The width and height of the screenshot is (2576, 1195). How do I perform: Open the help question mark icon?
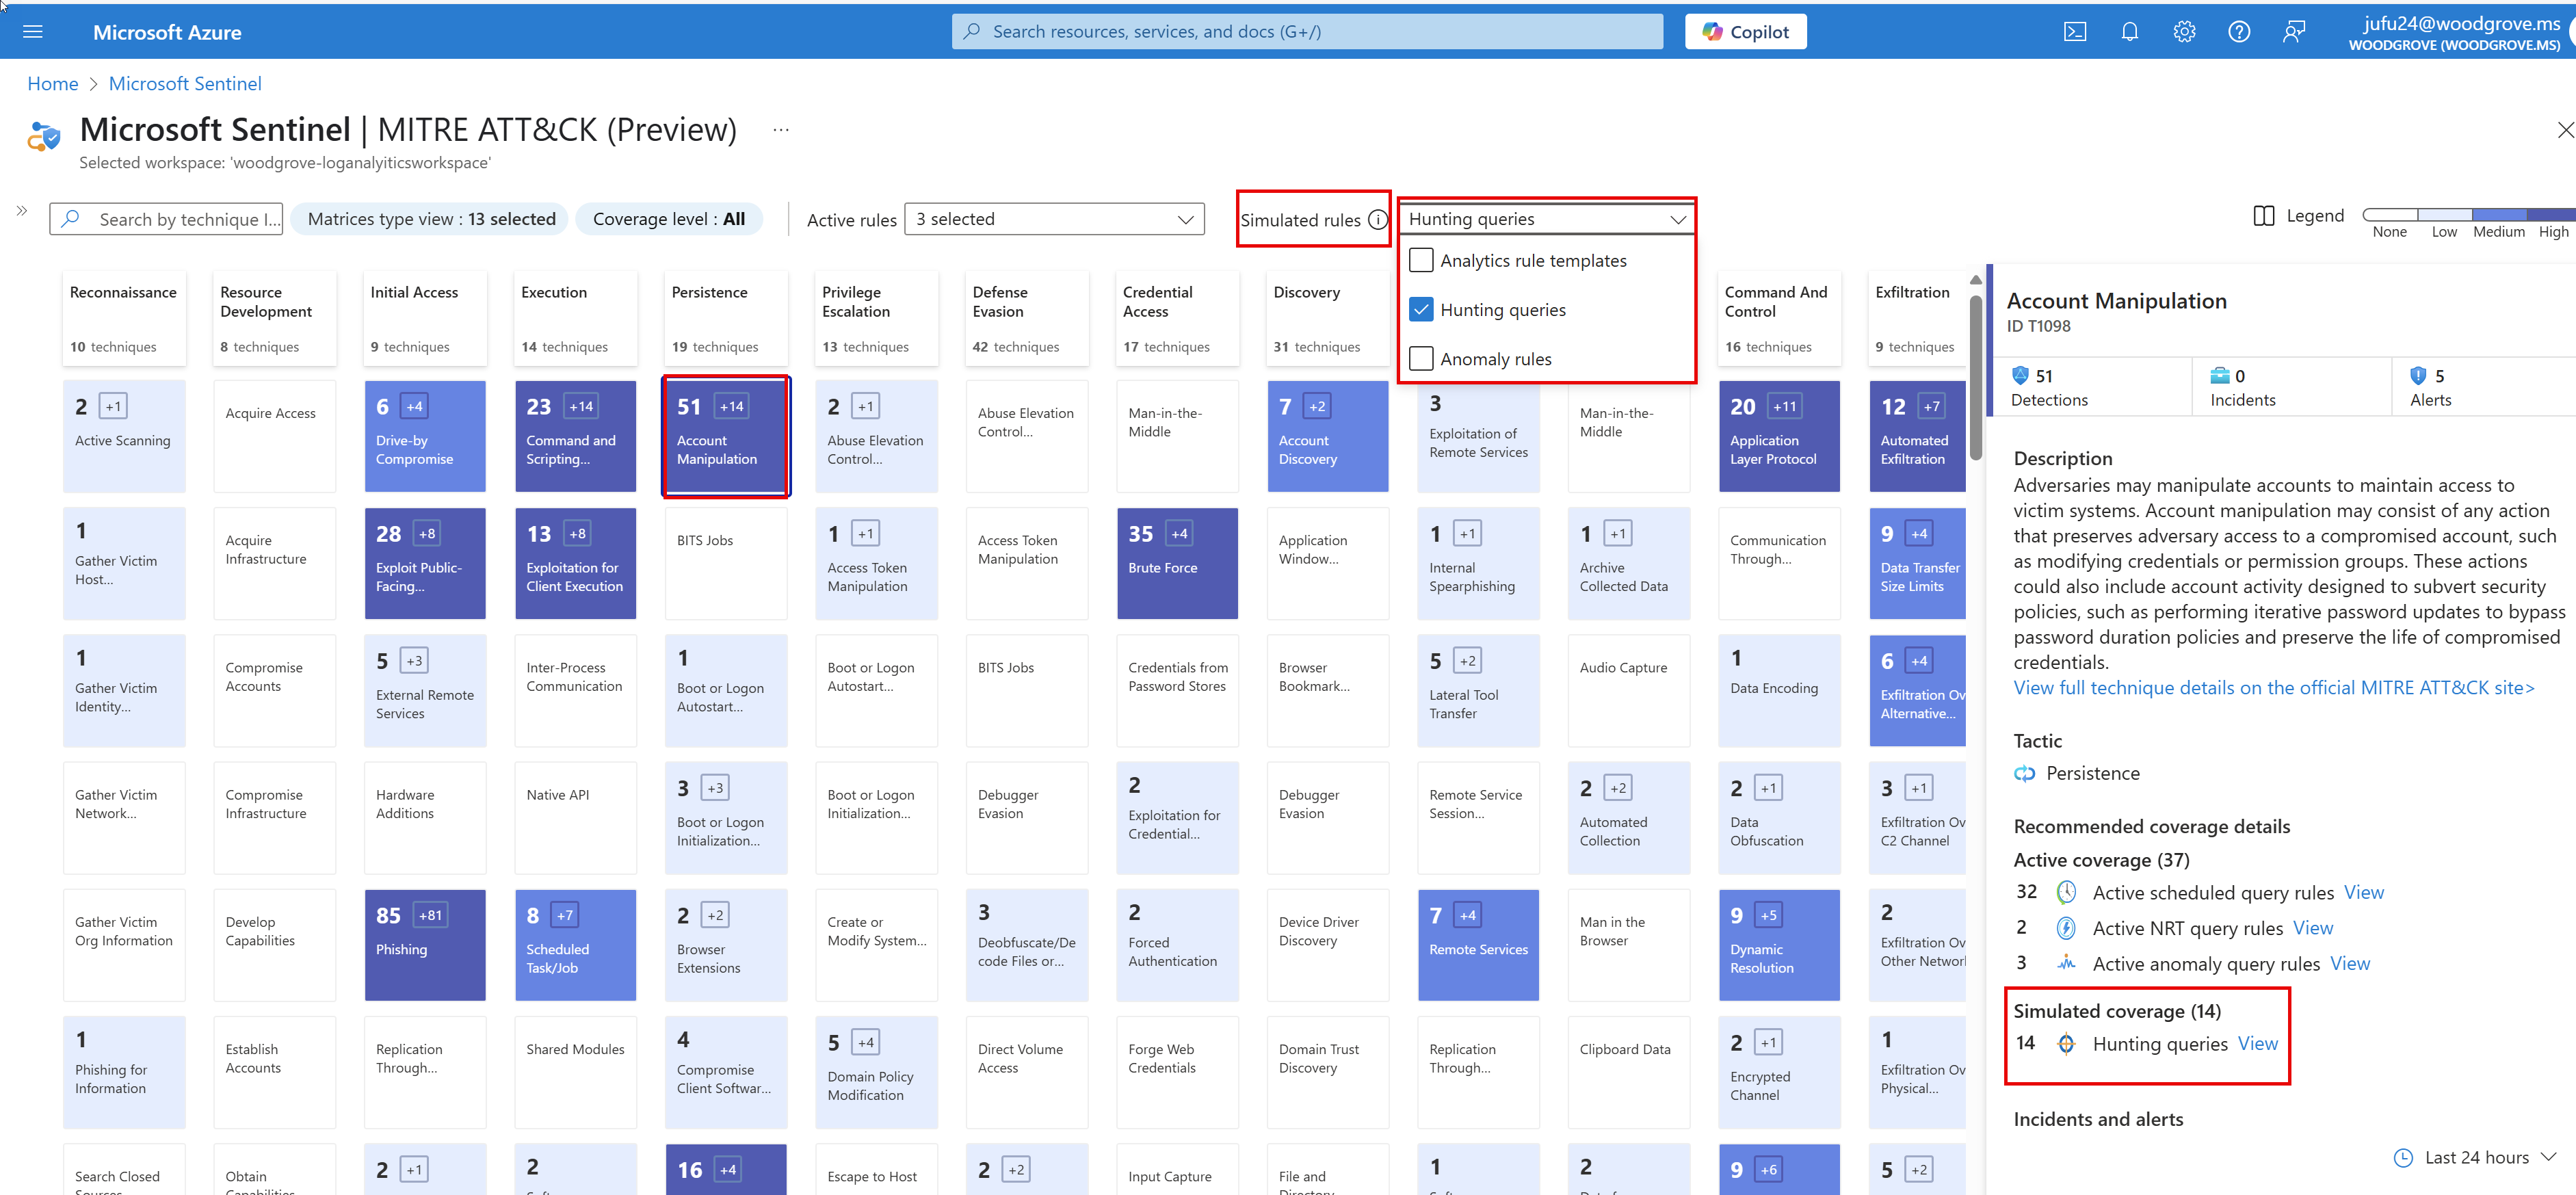click(2239, 32)
